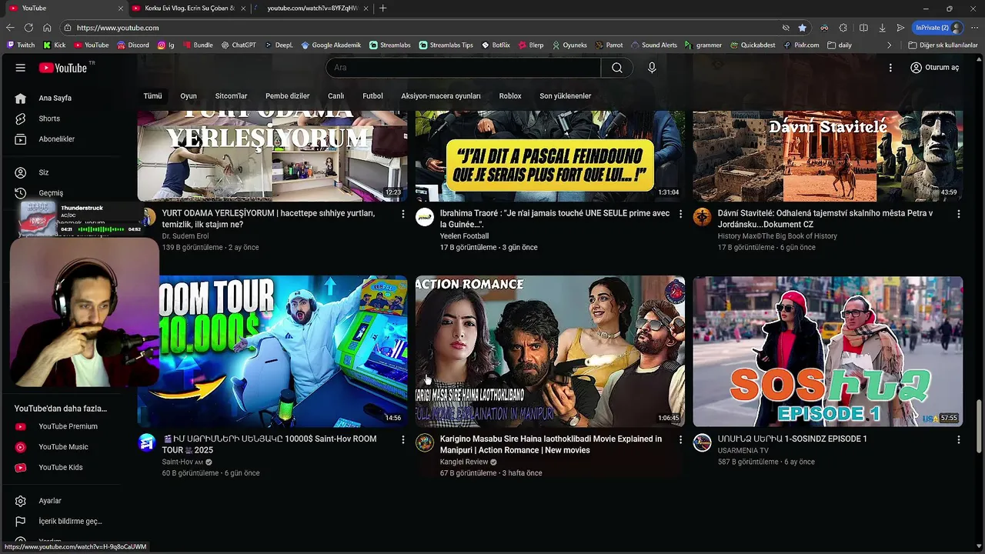Open more options for Dávní Stavitelé video
Screen dimensions: 985x554
[958, 214]
